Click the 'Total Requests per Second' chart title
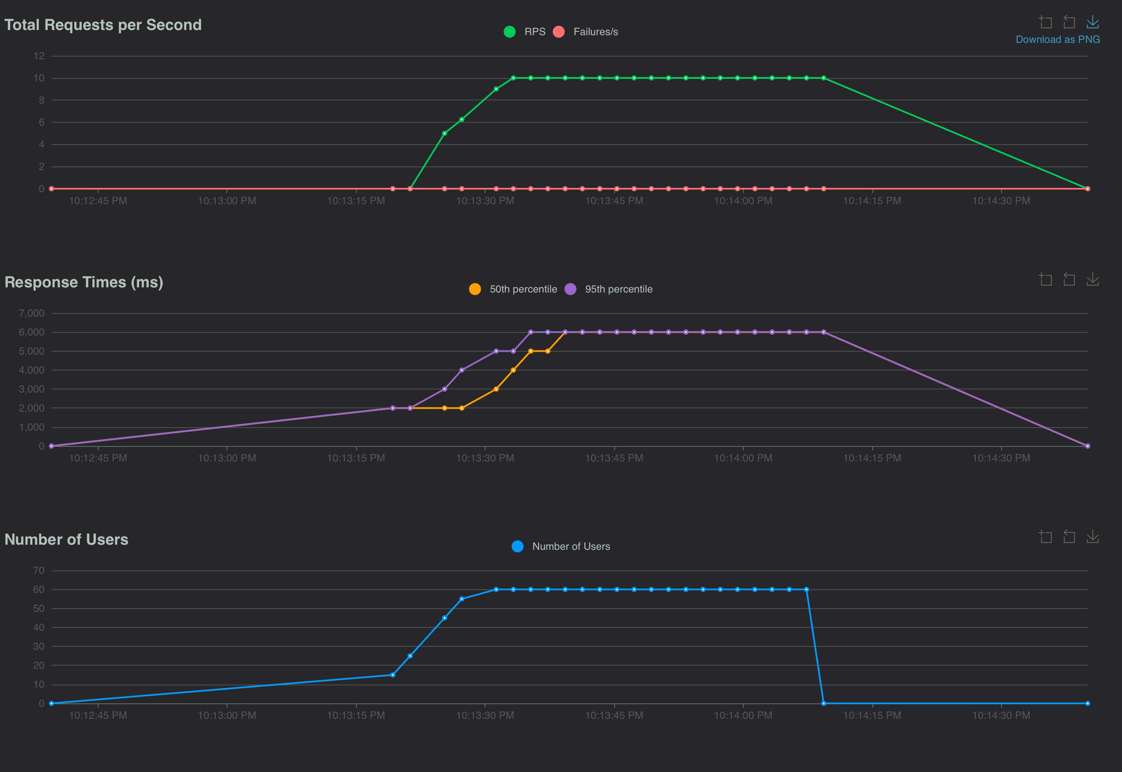The width and height of the screenshot is (1122, 772). pos(103,25)
